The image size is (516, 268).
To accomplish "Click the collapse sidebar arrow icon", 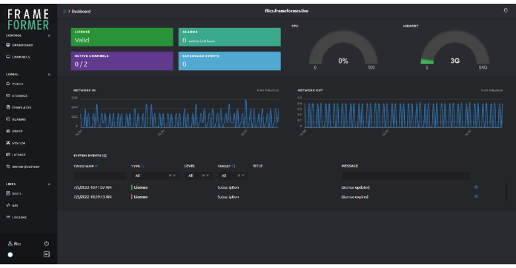I will [x=46, y=254].
